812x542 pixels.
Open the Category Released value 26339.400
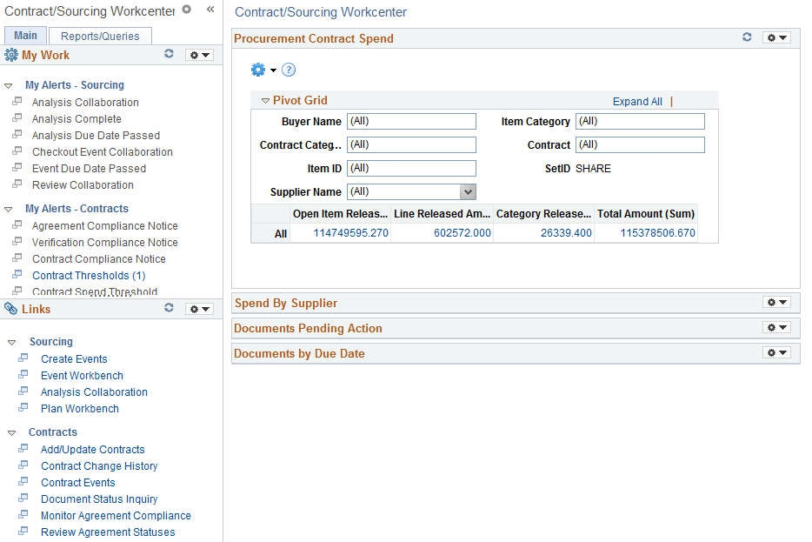(566, 233)
